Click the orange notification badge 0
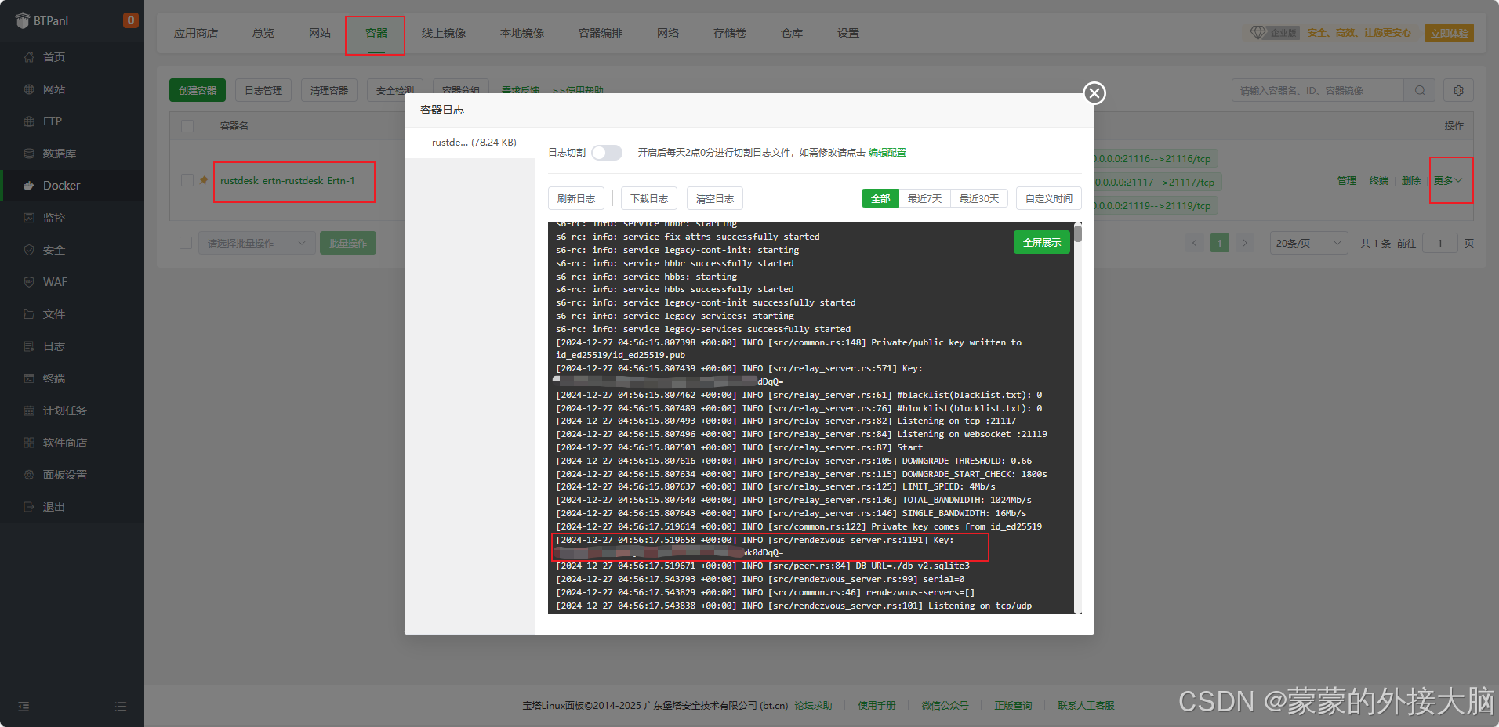This screenshot has width=1499, height=727. 131,20
